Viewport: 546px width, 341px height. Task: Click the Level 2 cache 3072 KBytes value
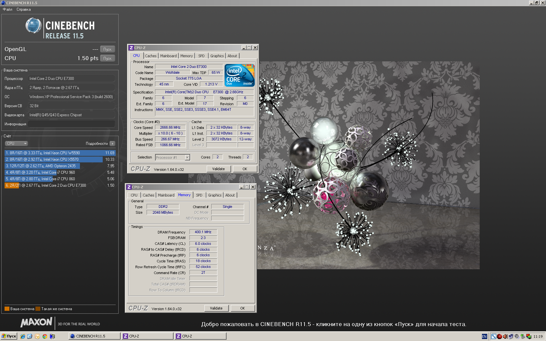pos(221,139)
